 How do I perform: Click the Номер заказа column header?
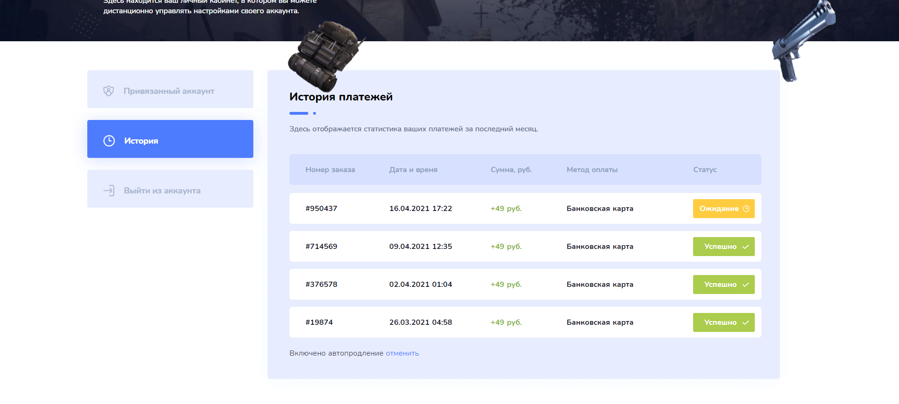(x=330, y=170)
